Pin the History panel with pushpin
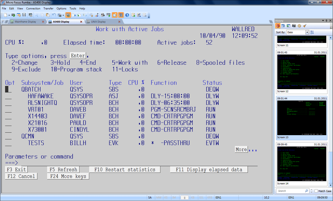Screen dimensions: 333x201 coord(326,21)
